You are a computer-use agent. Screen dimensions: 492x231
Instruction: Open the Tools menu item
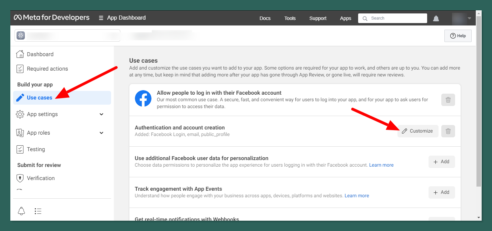[290, 18]
